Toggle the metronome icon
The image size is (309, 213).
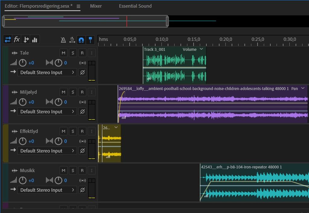tap(63, 40)
